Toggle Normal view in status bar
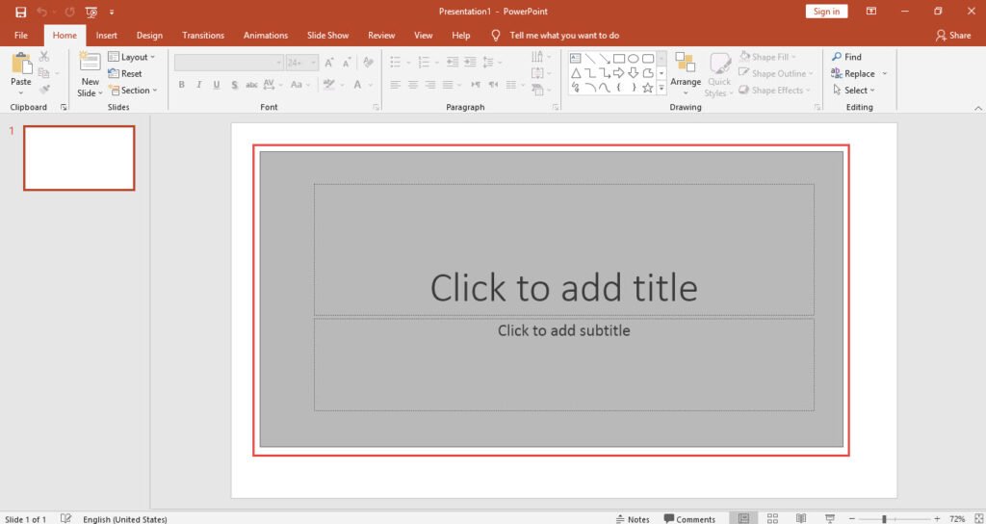This screenshot has height=524, width=986. 744,518
